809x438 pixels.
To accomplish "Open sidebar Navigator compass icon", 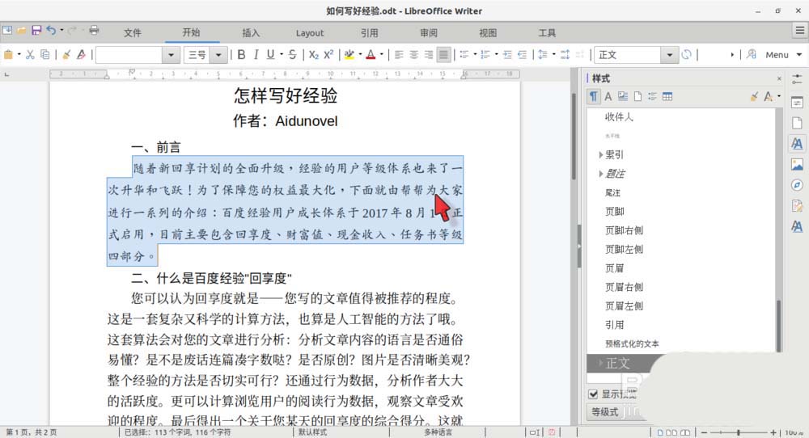I will [797, 185].
